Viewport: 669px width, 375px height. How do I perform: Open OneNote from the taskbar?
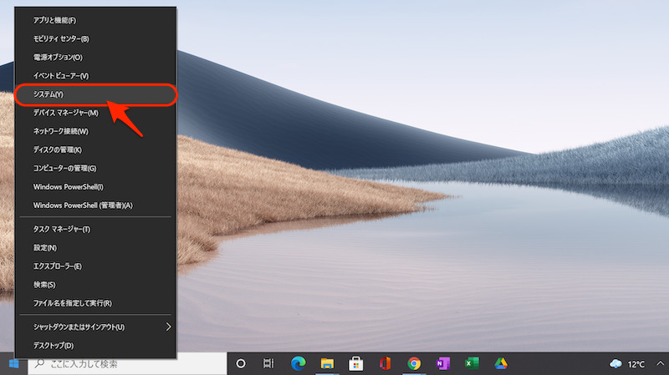click(x=442, y=364)
